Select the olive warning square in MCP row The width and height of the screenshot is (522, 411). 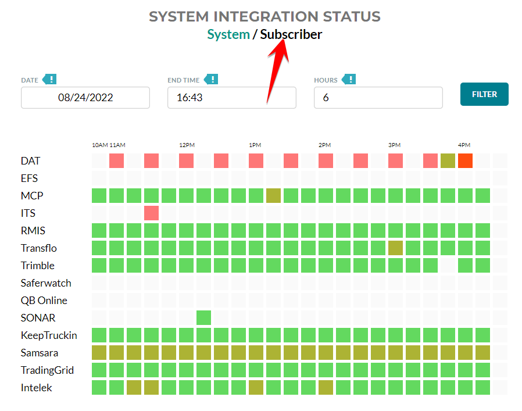point(273,195)
